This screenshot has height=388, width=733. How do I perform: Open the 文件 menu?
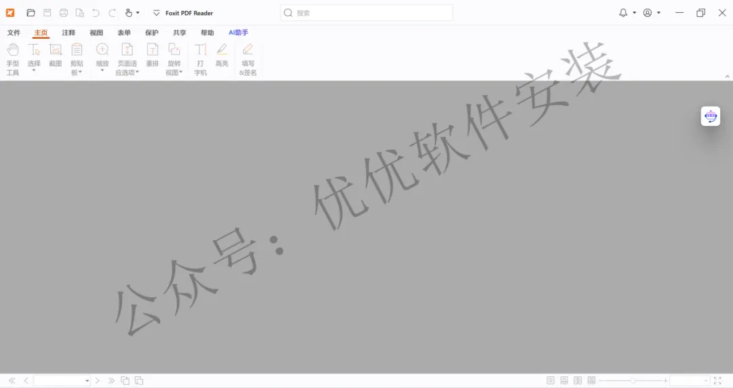point(14,33)
